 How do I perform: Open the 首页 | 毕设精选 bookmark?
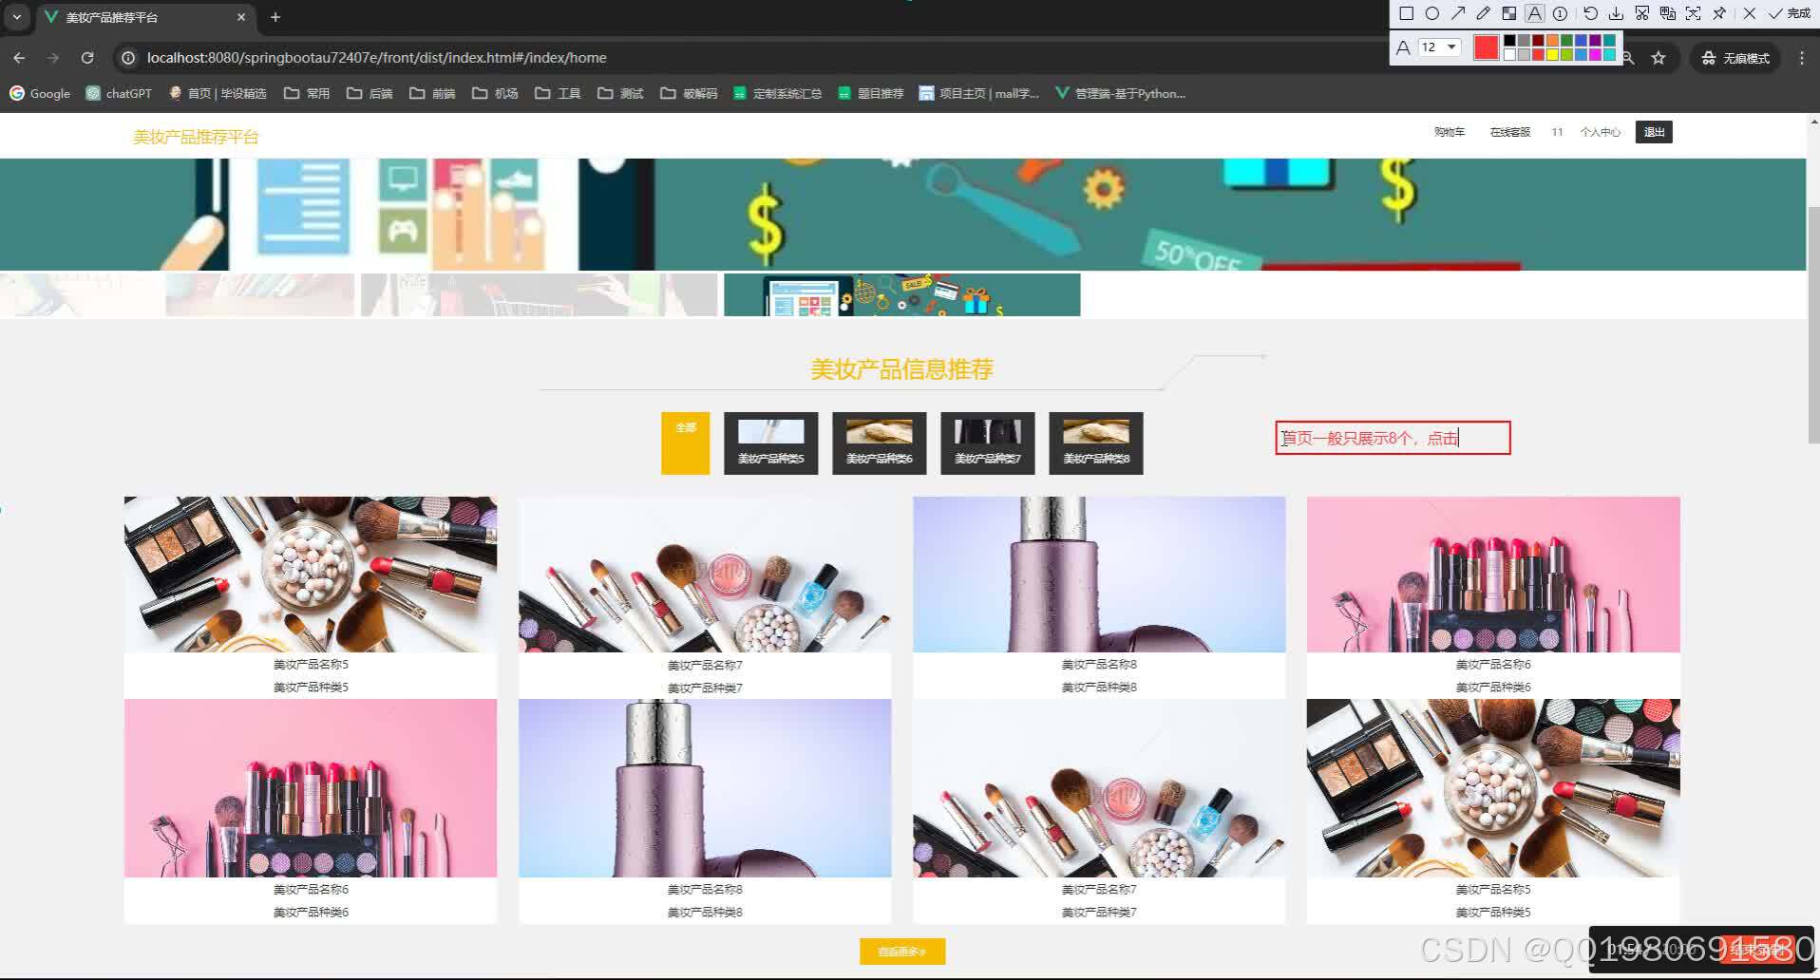[x=218, y=93]
